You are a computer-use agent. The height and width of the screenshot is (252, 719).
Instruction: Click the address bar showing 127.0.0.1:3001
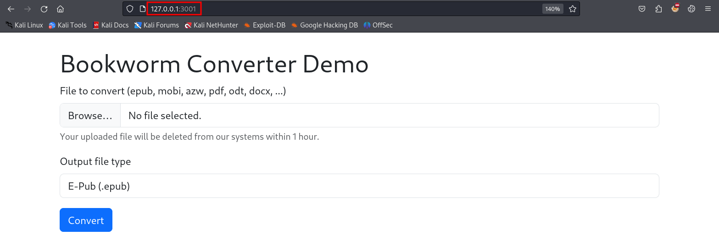pos(321,9)
